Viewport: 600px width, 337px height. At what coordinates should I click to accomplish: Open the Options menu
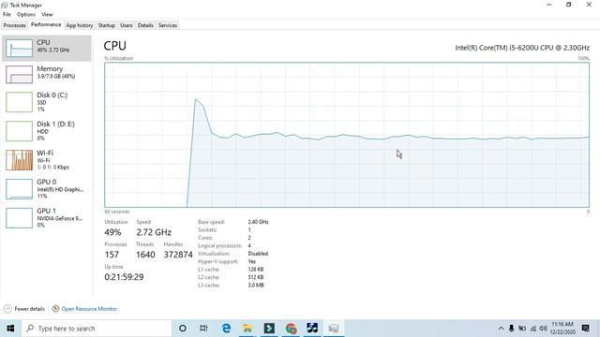[x=26, y=15]
